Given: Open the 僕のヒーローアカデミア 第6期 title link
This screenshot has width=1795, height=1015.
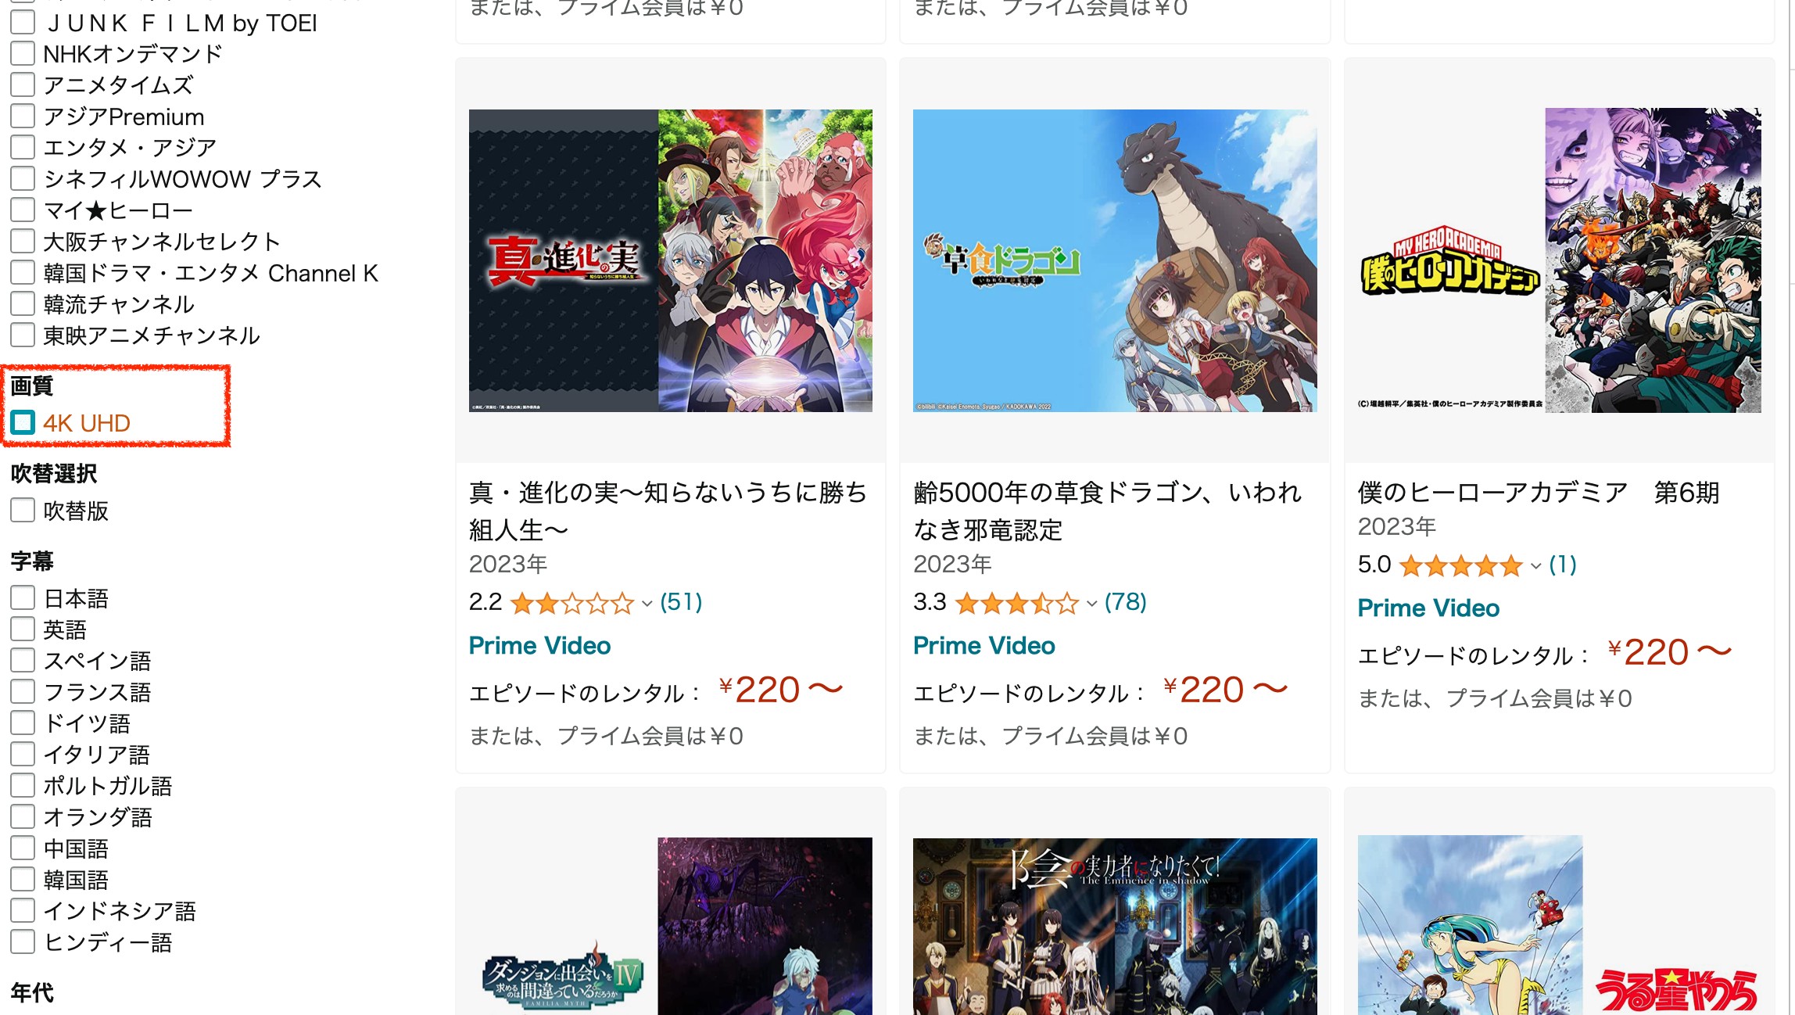Looking at the screenshot, I should (x=1539, y=493).
